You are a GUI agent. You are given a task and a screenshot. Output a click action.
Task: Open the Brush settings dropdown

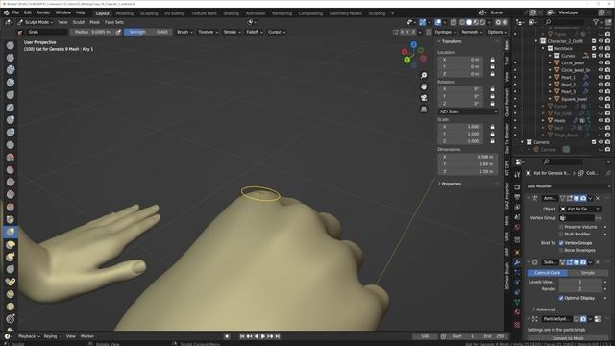tap(184, 32)
